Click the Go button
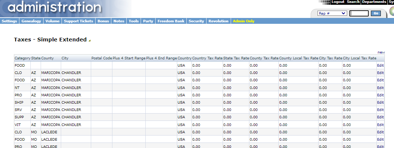 pyautogui.click(x=376, y=13)
